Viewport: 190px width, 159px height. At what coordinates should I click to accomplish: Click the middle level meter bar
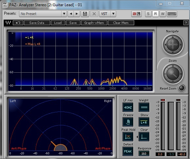click(x=171, y=126)
